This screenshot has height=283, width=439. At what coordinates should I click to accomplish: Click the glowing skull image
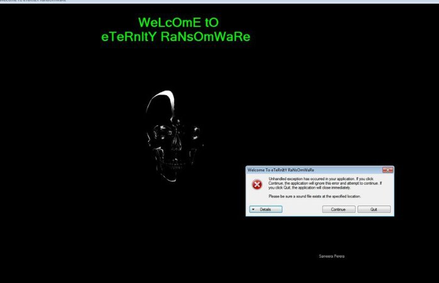[x=173, y=136]
